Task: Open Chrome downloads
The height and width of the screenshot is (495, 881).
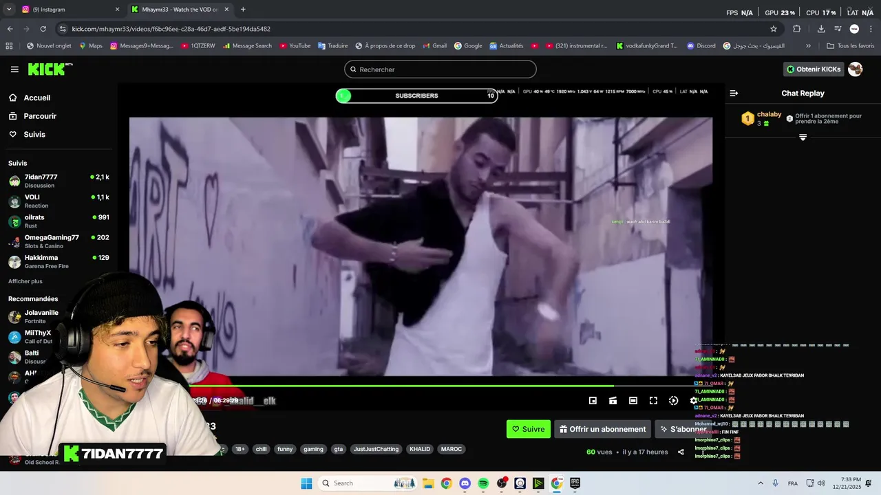Action: pos(821,29)
